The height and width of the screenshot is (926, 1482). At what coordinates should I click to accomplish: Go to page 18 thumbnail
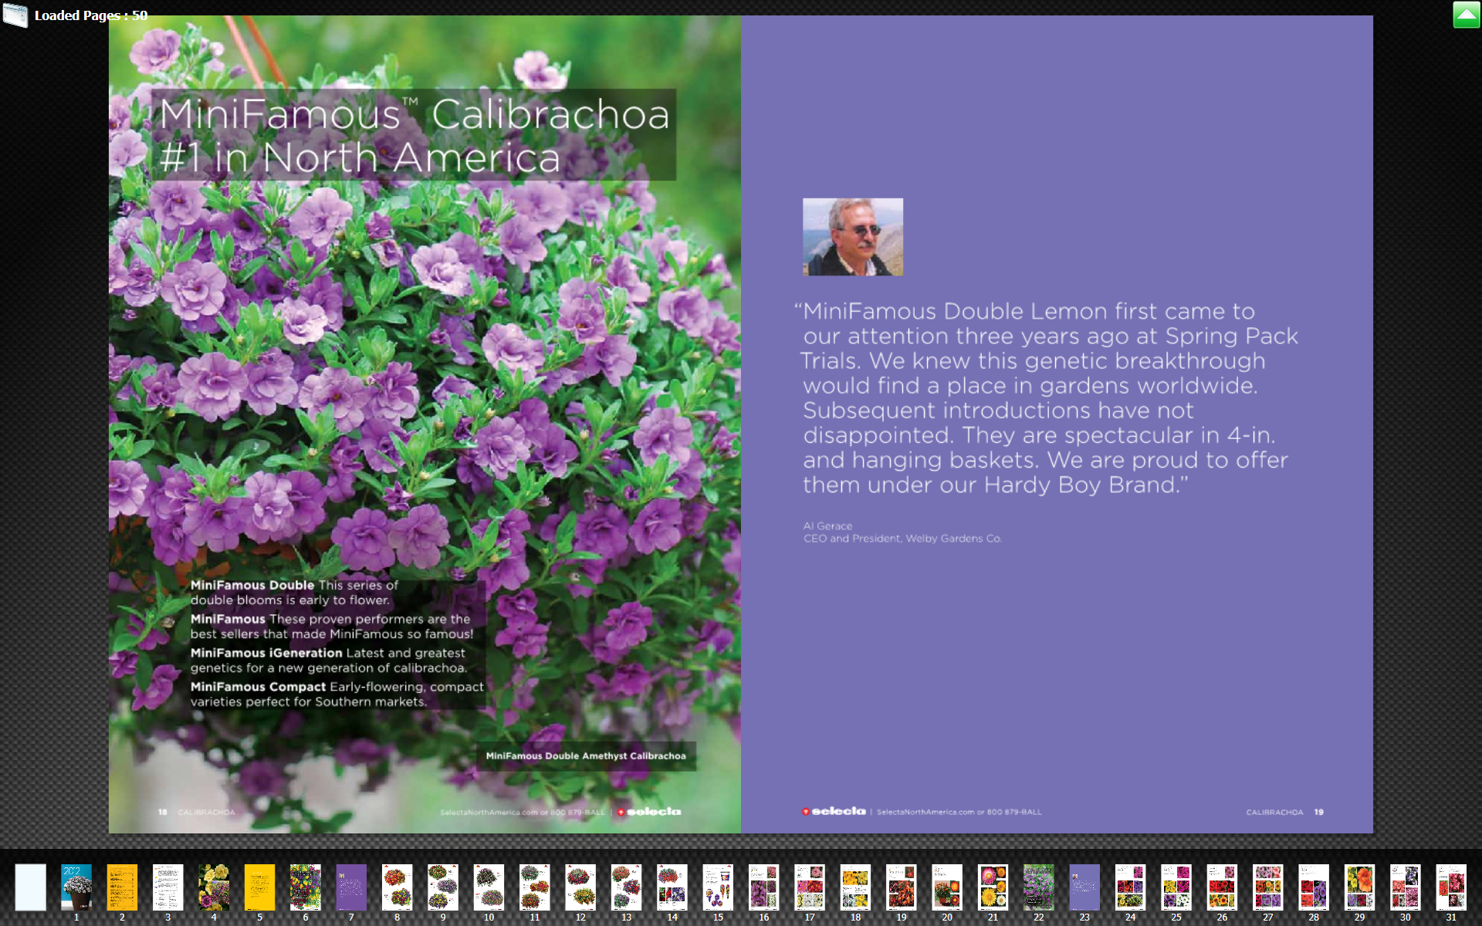pos(855,887)
